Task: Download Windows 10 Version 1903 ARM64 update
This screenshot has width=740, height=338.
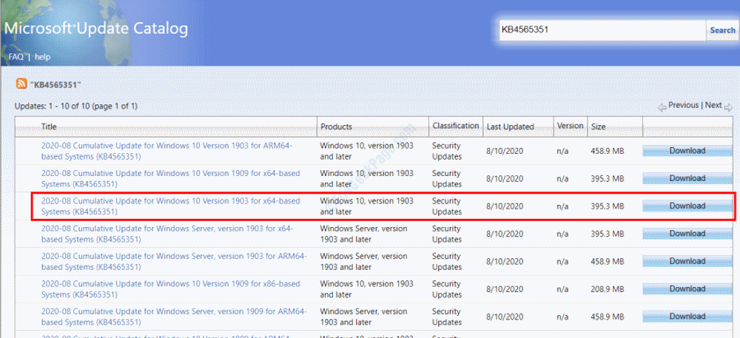Action: (687, 151)
